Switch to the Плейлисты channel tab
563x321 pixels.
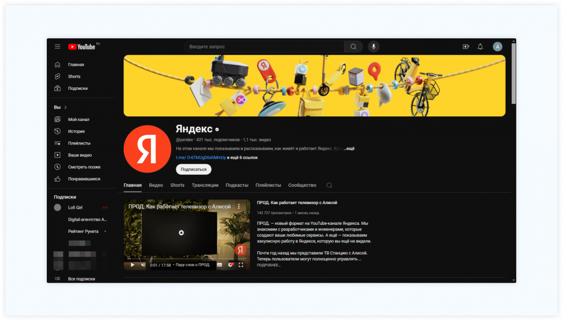(268, 185)
